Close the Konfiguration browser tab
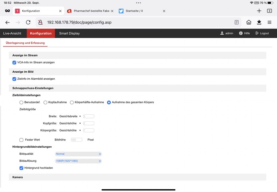 point(60,11)
